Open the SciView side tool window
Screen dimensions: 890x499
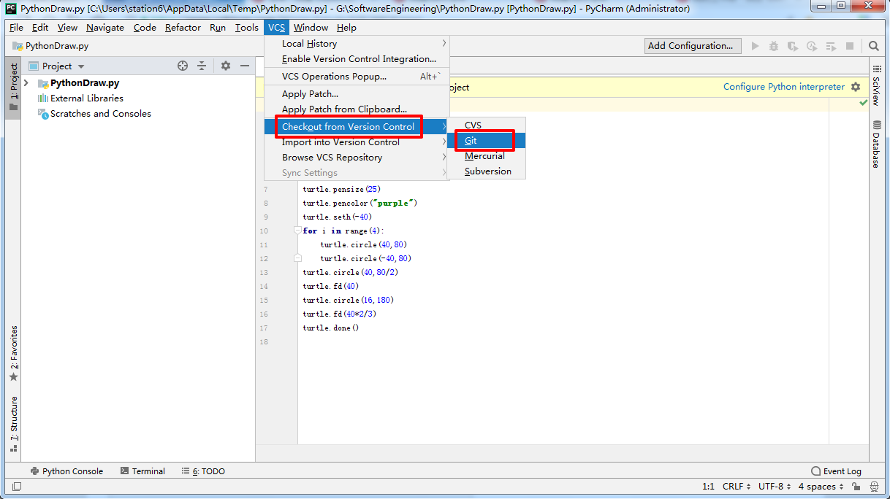pos(876,86)
